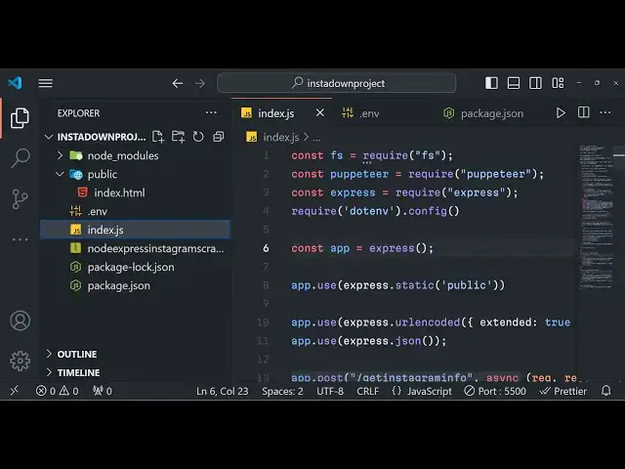Screen dimensions: 625x469
Task: Run the code with play button
Action: coord(561,113)
